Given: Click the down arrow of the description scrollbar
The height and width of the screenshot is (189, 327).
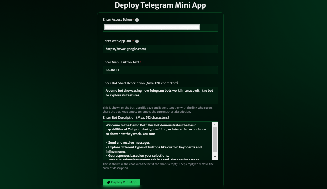Looking at the screenshot, I should pyautogui.click(x=215, y=157).
